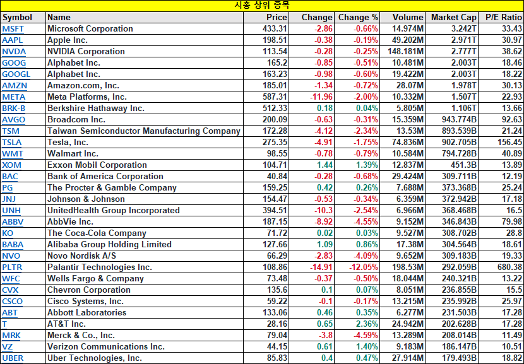Click AbbVie's change value -8.92
Screen dimensions: 524x364
tap(311, 221)
